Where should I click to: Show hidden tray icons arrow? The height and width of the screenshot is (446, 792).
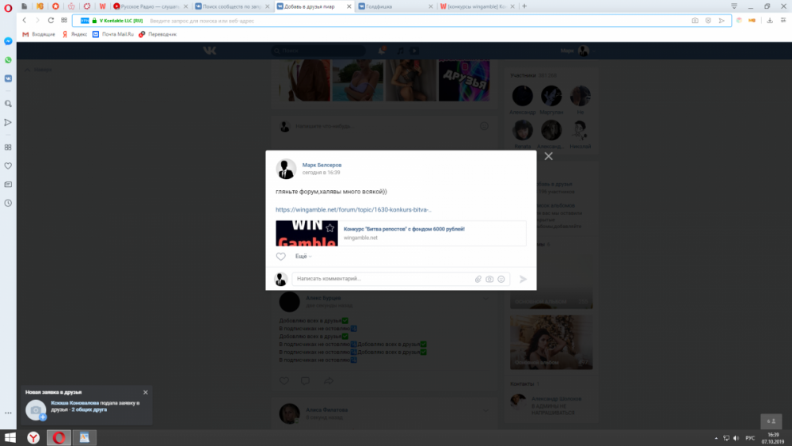716,438
